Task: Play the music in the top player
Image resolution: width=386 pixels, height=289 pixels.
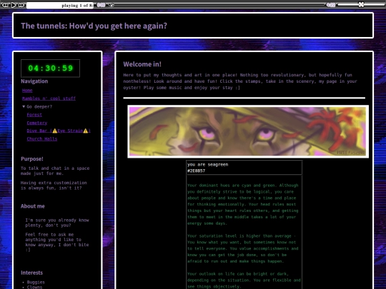Action: point(14,5)
